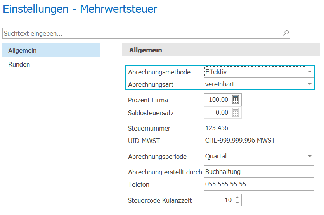Click the Steuernummer label
The height and width of the screenshot is (215, 324).
(x=149, y=128)
